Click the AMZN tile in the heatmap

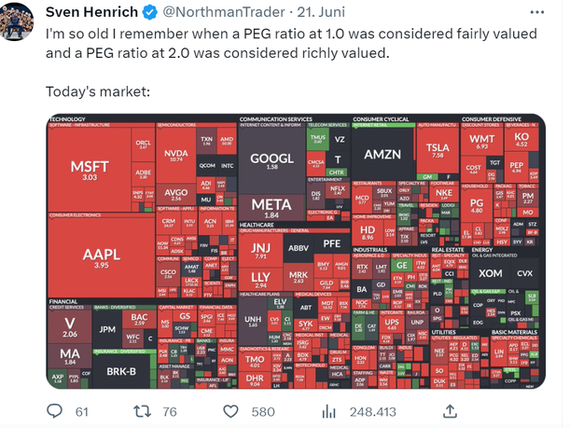tap(381, 153)
